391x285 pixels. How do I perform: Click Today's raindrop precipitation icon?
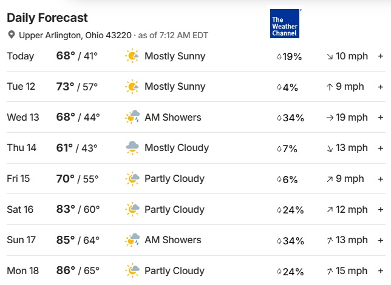click(x=279, y=56)
